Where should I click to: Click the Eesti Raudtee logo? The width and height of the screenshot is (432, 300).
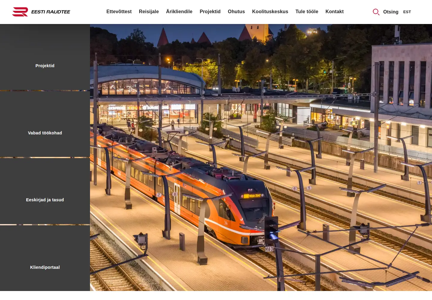[x=41, y=12]
